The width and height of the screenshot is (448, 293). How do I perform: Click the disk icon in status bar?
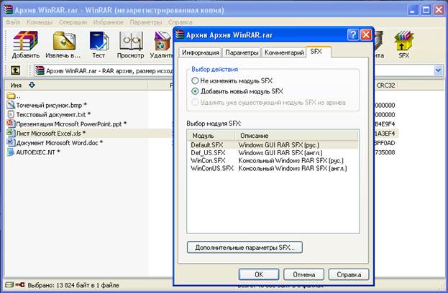[x=9, y=284]
